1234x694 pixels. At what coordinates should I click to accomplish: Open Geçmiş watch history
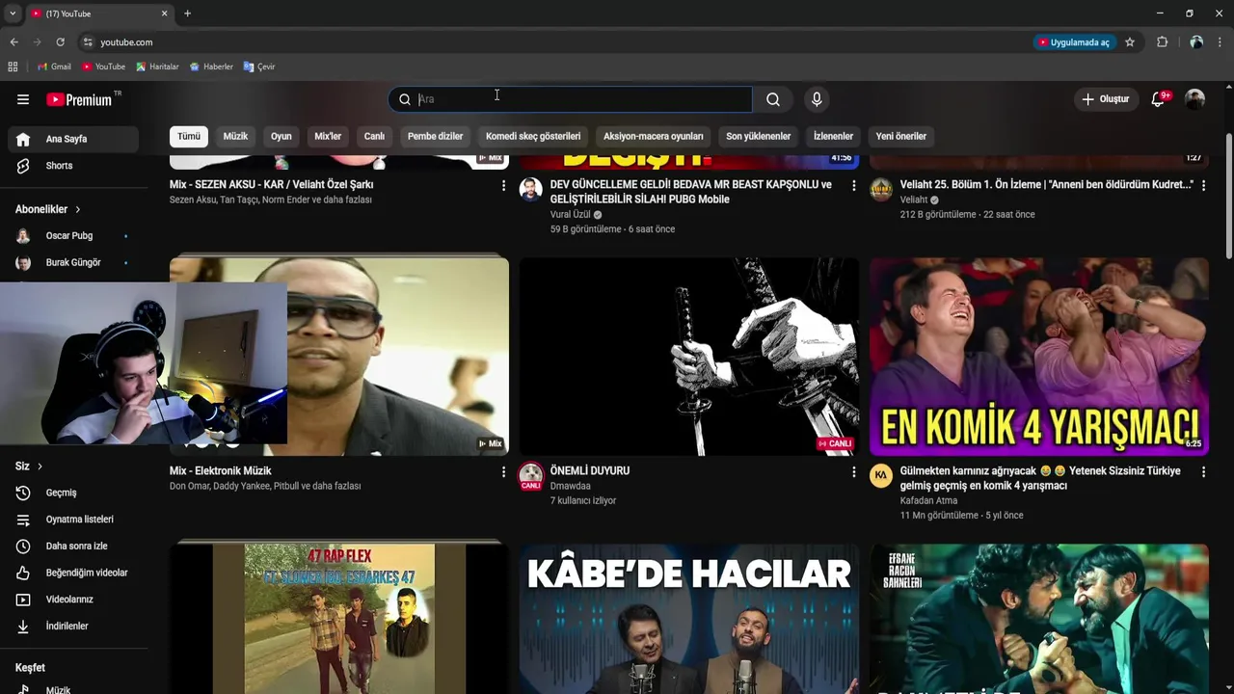point(73,493)
